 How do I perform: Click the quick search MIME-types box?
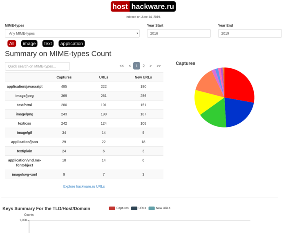pyautogui.click(x=37, y=66)
